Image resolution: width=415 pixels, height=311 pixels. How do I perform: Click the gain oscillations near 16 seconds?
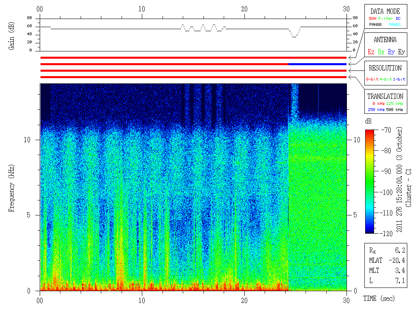coord(203,28)
